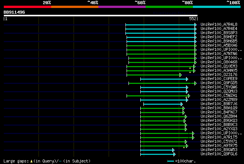Select the UniRef100_Q10EM3 label
244x164 pixels.
pos(219,66)
